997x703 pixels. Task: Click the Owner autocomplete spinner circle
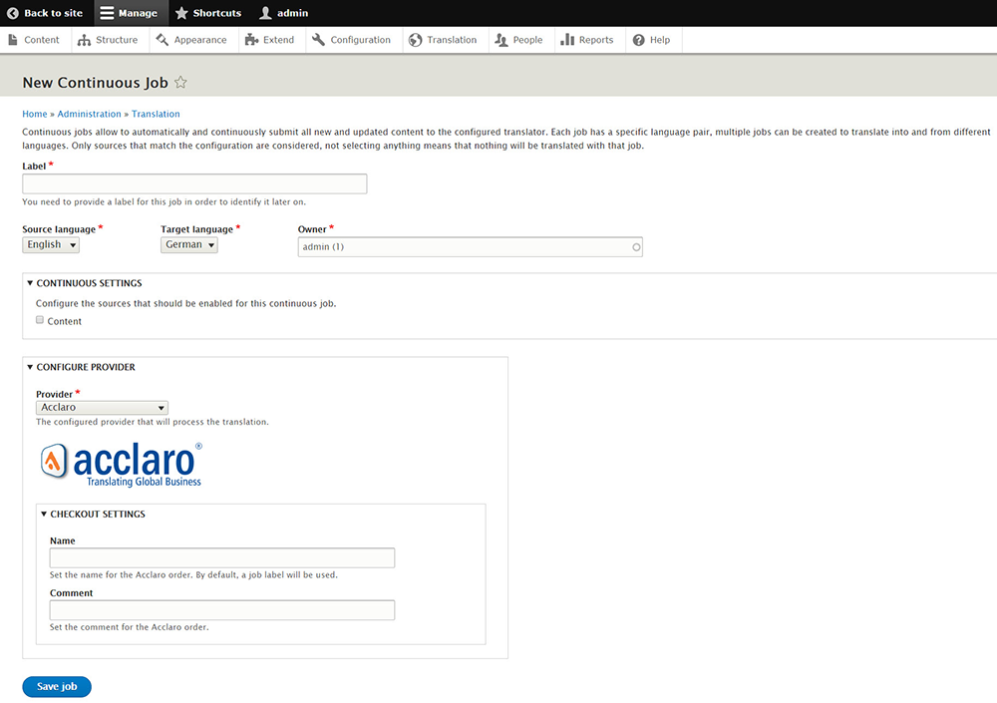[635, 246]
